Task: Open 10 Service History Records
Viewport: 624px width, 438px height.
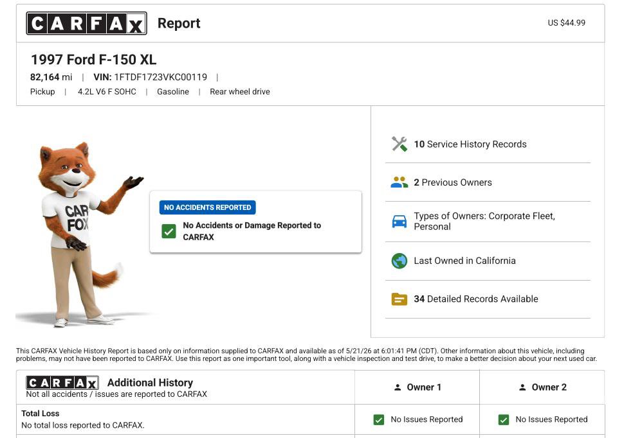Action: coord(470,145)
